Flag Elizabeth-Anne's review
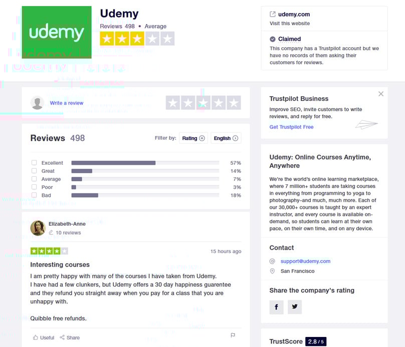The height and width of the screenshot is (347, 405). coord(233,335)
